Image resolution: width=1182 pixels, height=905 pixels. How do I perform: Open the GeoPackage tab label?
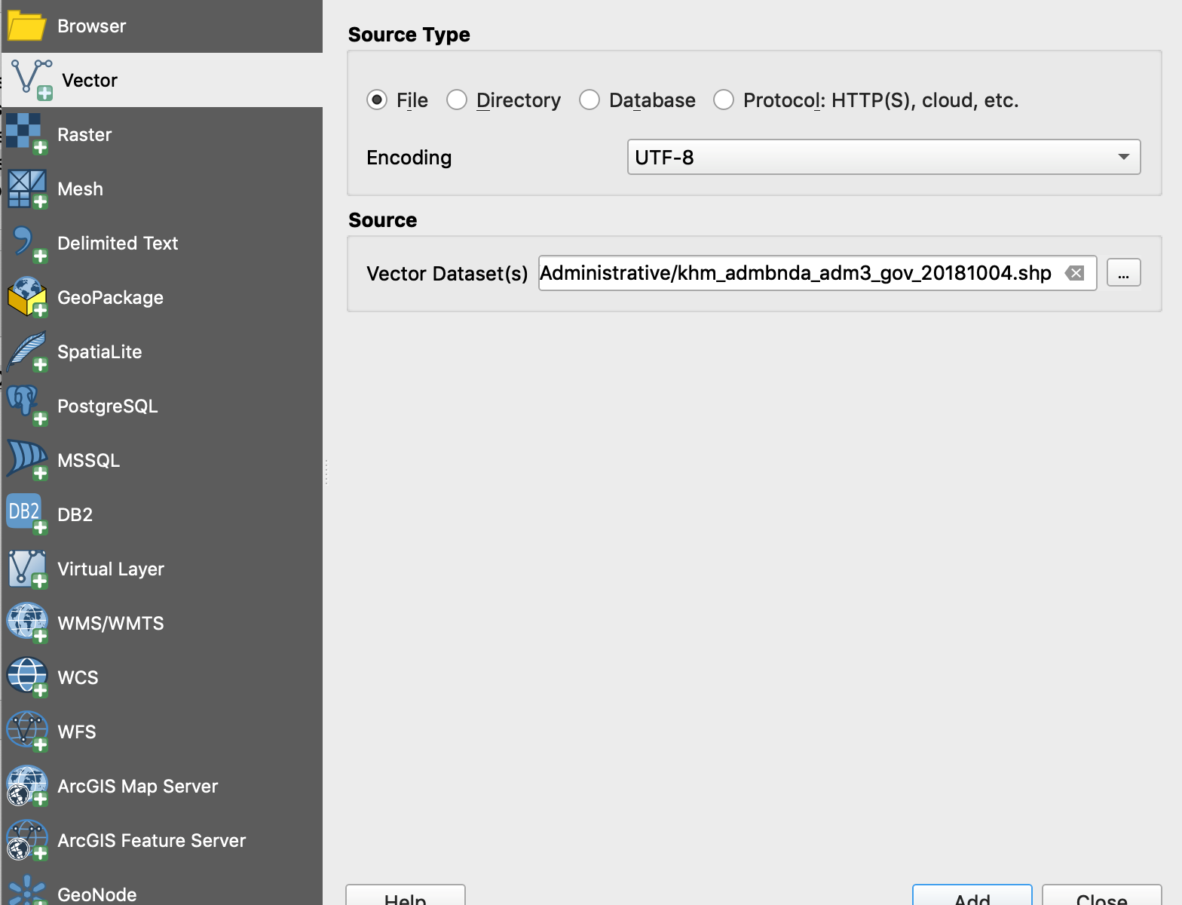[110, 297]
